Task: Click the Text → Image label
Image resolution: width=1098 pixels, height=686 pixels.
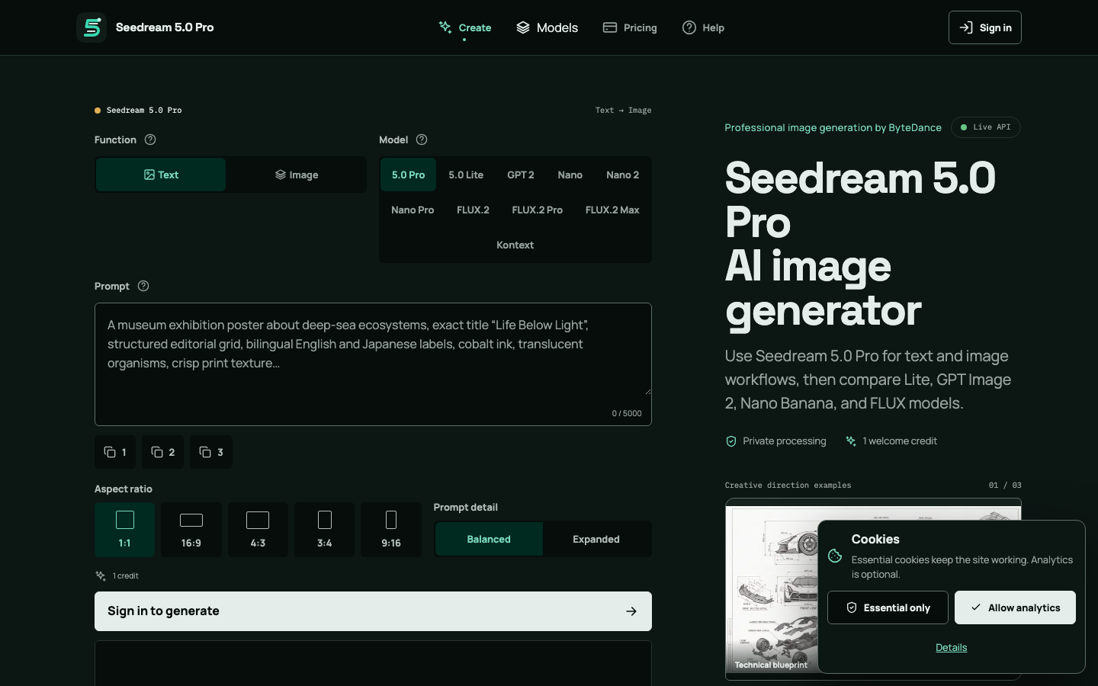Action: coord(624,111)
